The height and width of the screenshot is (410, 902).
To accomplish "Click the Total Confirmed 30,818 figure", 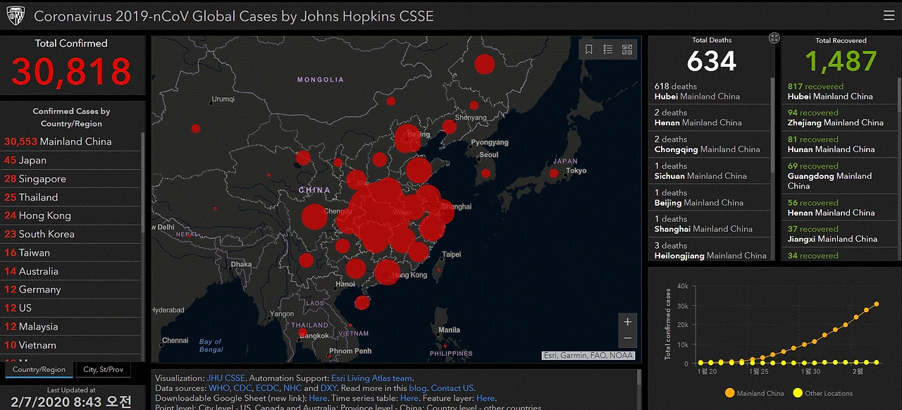I will pyautogui.click(x=71, y=71).
